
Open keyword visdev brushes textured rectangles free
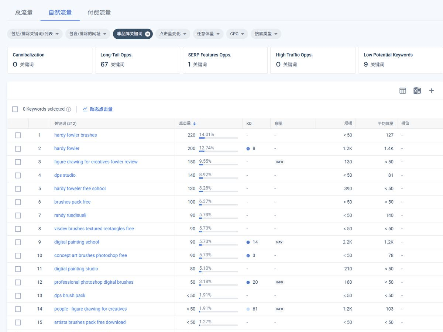pos(94,229)
